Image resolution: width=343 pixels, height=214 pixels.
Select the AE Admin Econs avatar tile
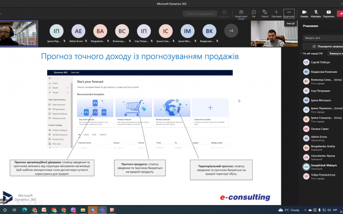pyautogui.click(x=78, y=31)
